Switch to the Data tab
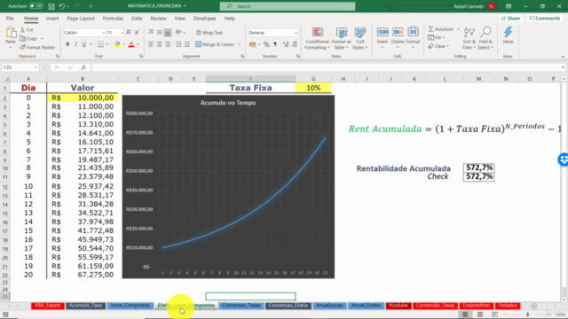This screenshot has height=319, width=568. 137,18
